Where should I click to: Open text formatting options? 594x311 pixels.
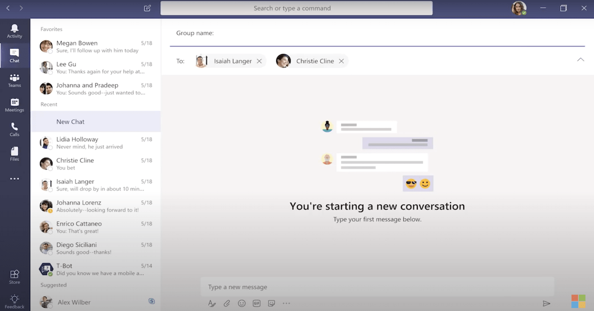point(212,303)
